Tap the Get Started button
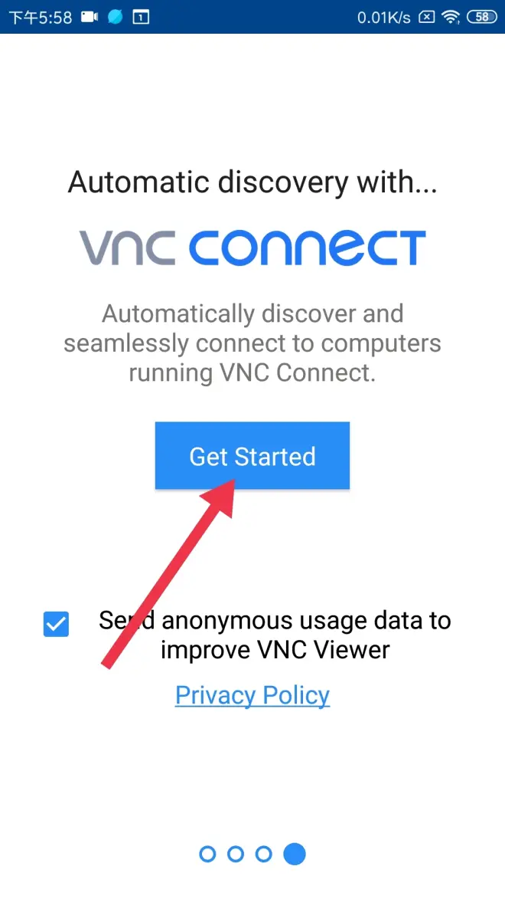The width and height of the screenshot is (505, 899). [252, 456]
